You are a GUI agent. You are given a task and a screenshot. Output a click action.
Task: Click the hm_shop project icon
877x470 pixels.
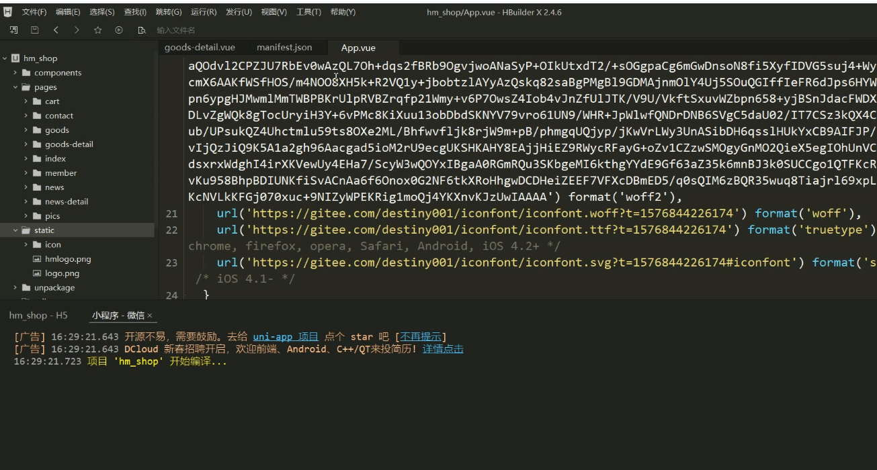click(x=15, y=58)
